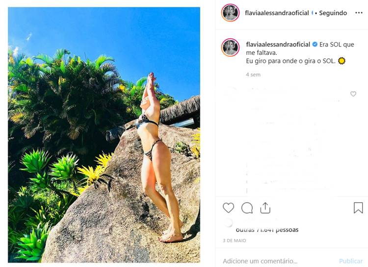Click the header profile avatar
The image size is (368, 267).
coord(230,13)
